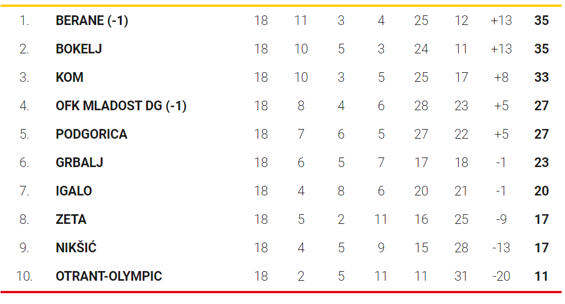The image size is (565, 304).
Task: Select the KOM team name
Action: pos(69,77)
